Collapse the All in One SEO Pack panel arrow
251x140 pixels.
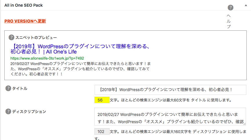pos(246,5)
